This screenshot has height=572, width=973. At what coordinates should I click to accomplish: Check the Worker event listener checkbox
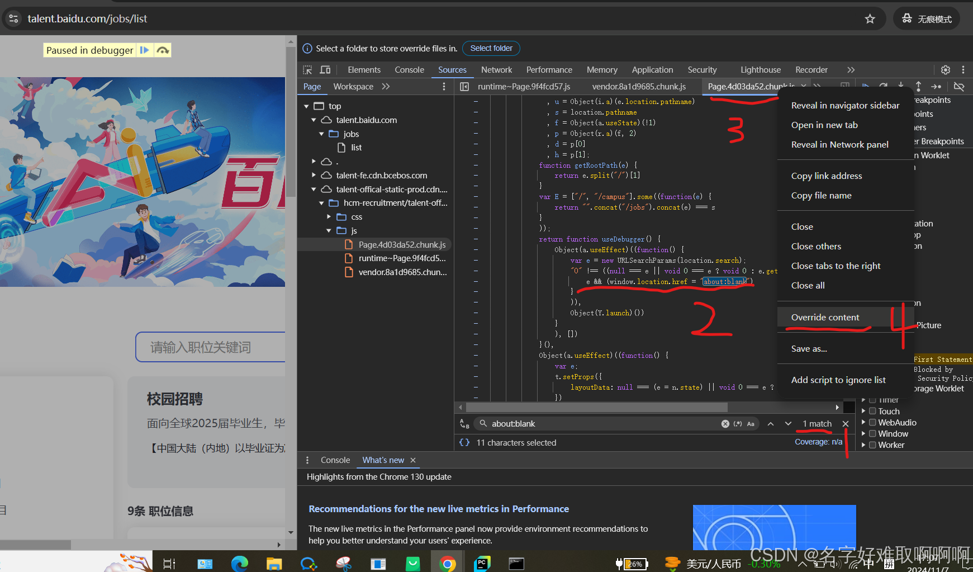pos(872,445)
